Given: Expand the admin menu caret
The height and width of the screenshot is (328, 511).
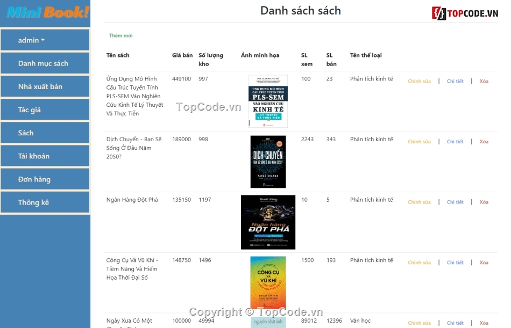Looking at the screenshot, I should (x=42, y=40).
